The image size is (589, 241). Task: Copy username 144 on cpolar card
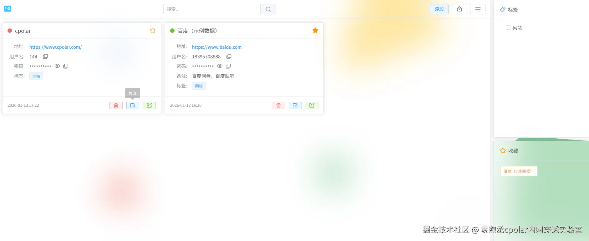click(x=45, y=57)
